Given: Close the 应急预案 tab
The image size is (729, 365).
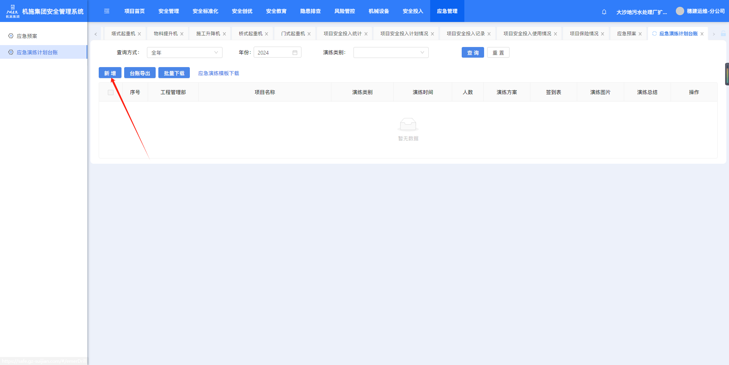Looking at the screenshot, I should (640, 34).
